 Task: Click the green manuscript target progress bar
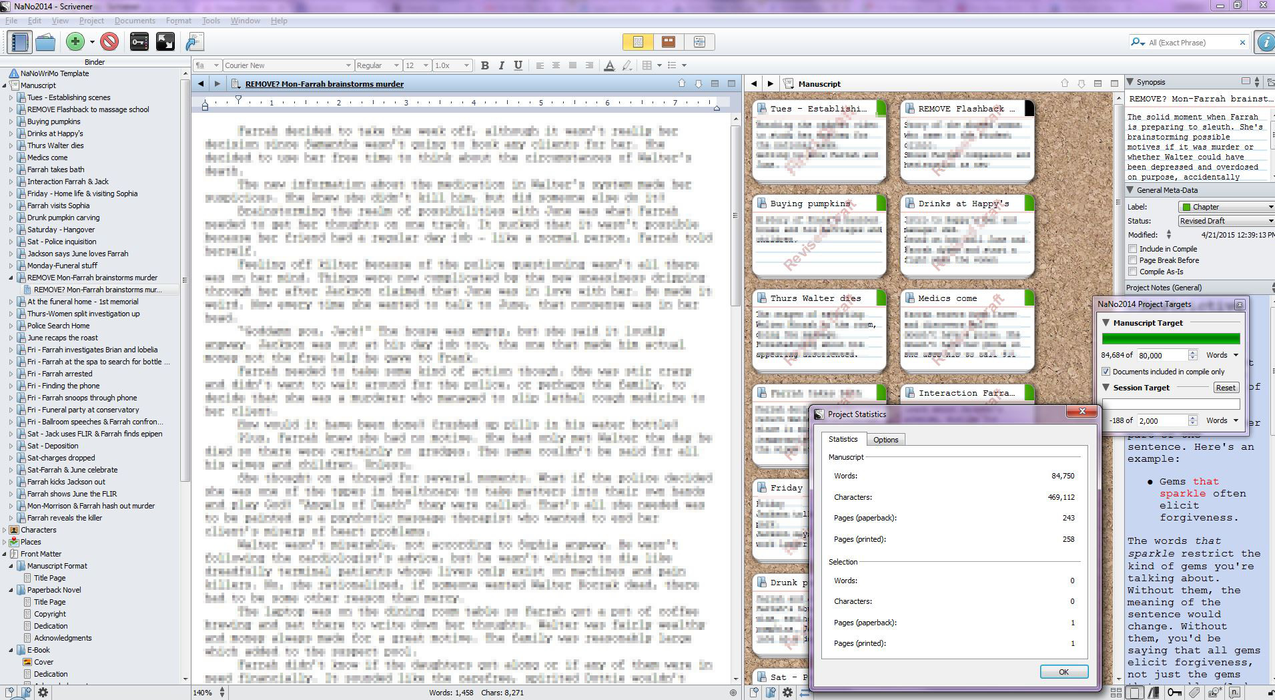[1171, 339]
